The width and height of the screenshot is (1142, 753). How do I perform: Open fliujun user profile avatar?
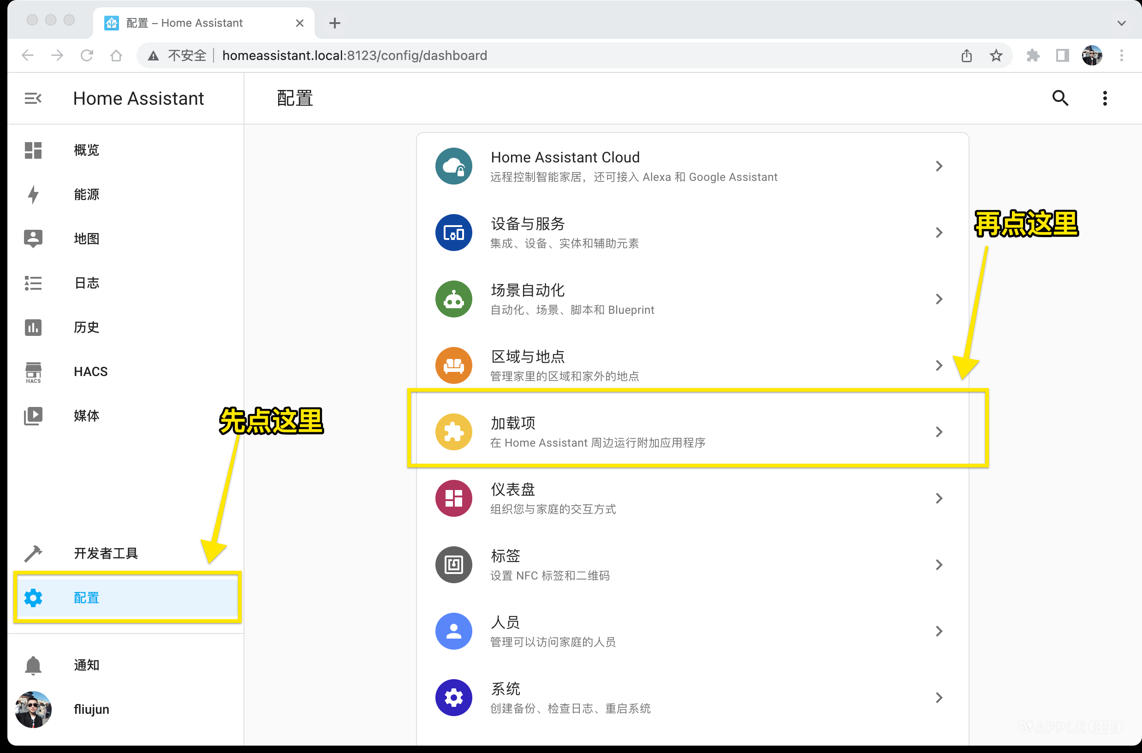(33, 709)
